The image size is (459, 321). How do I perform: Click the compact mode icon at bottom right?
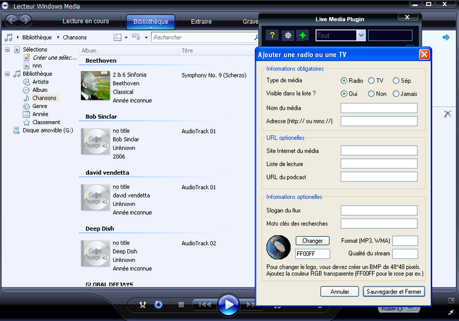[x=451, y=312]
